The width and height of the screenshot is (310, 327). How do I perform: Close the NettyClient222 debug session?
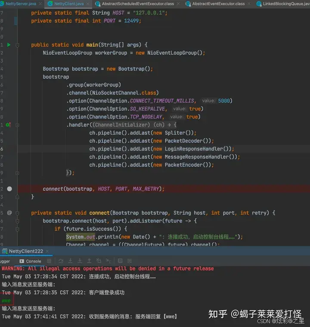[x=47, y=252]
